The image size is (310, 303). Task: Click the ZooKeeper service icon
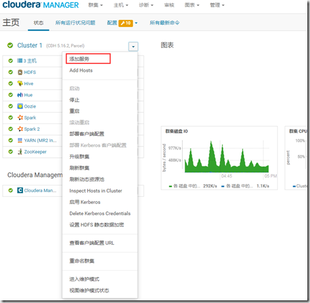(x=20, y=152)
